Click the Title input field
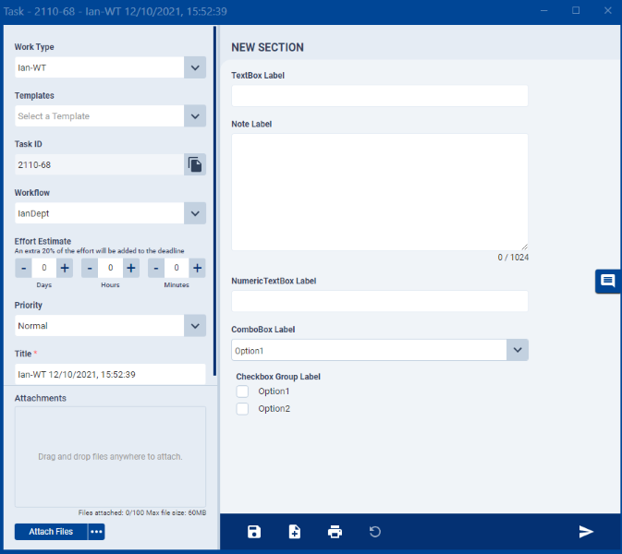The width and height of the screenshot is (622, 554). click(110, 374)
